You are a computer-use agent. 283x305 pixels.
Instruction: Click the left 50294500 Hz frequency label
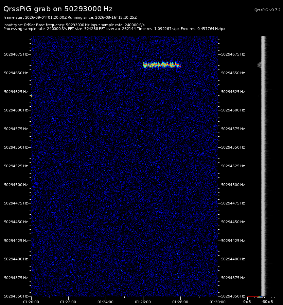[16, 185]
